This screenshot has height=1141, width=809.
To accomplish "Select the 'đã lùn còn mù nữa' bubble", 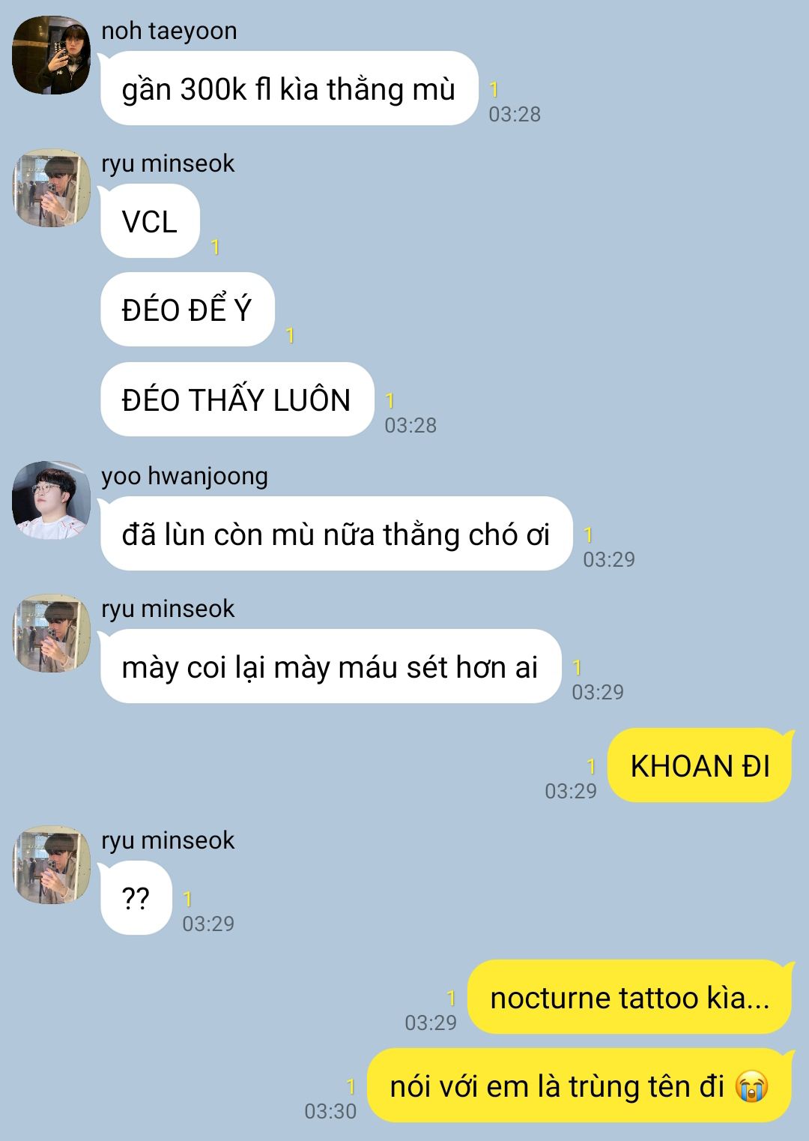I will [336, 534].
